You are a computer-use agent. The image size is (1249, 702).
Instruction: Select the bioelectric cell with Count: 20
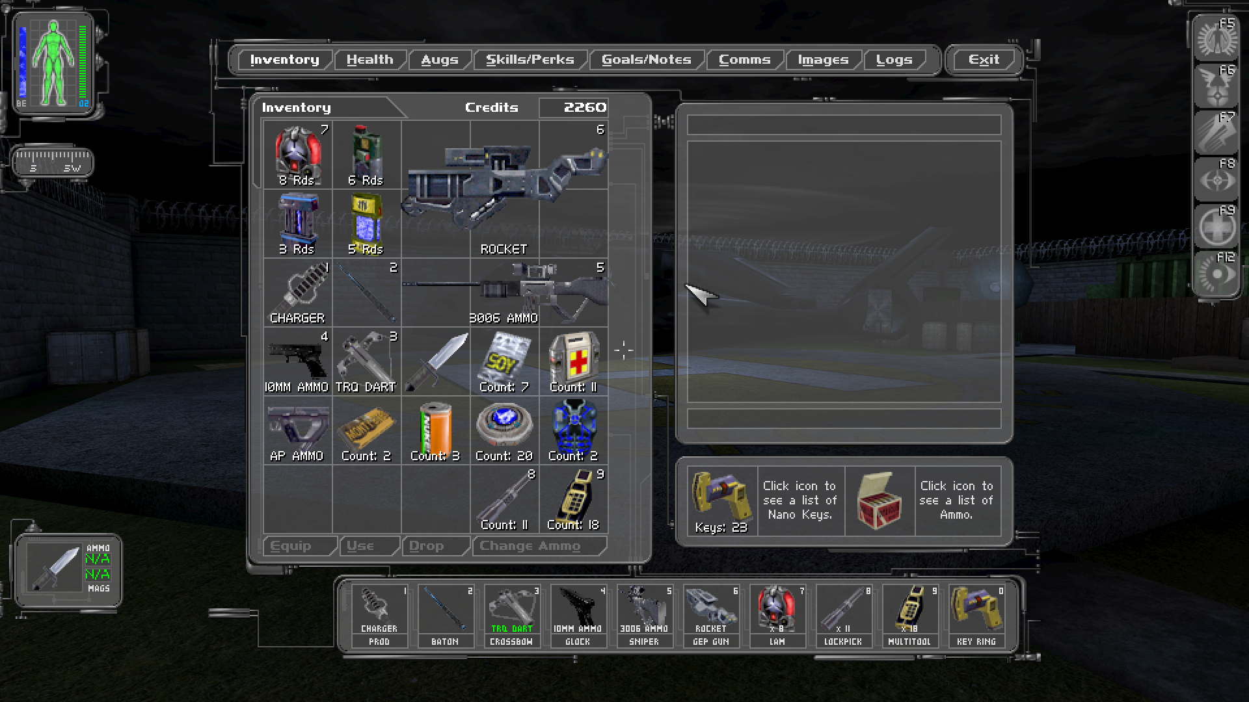point(504,430)
